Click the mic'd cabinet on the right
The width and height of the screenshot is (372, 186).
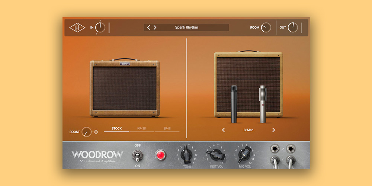click(x=248, y=84)
